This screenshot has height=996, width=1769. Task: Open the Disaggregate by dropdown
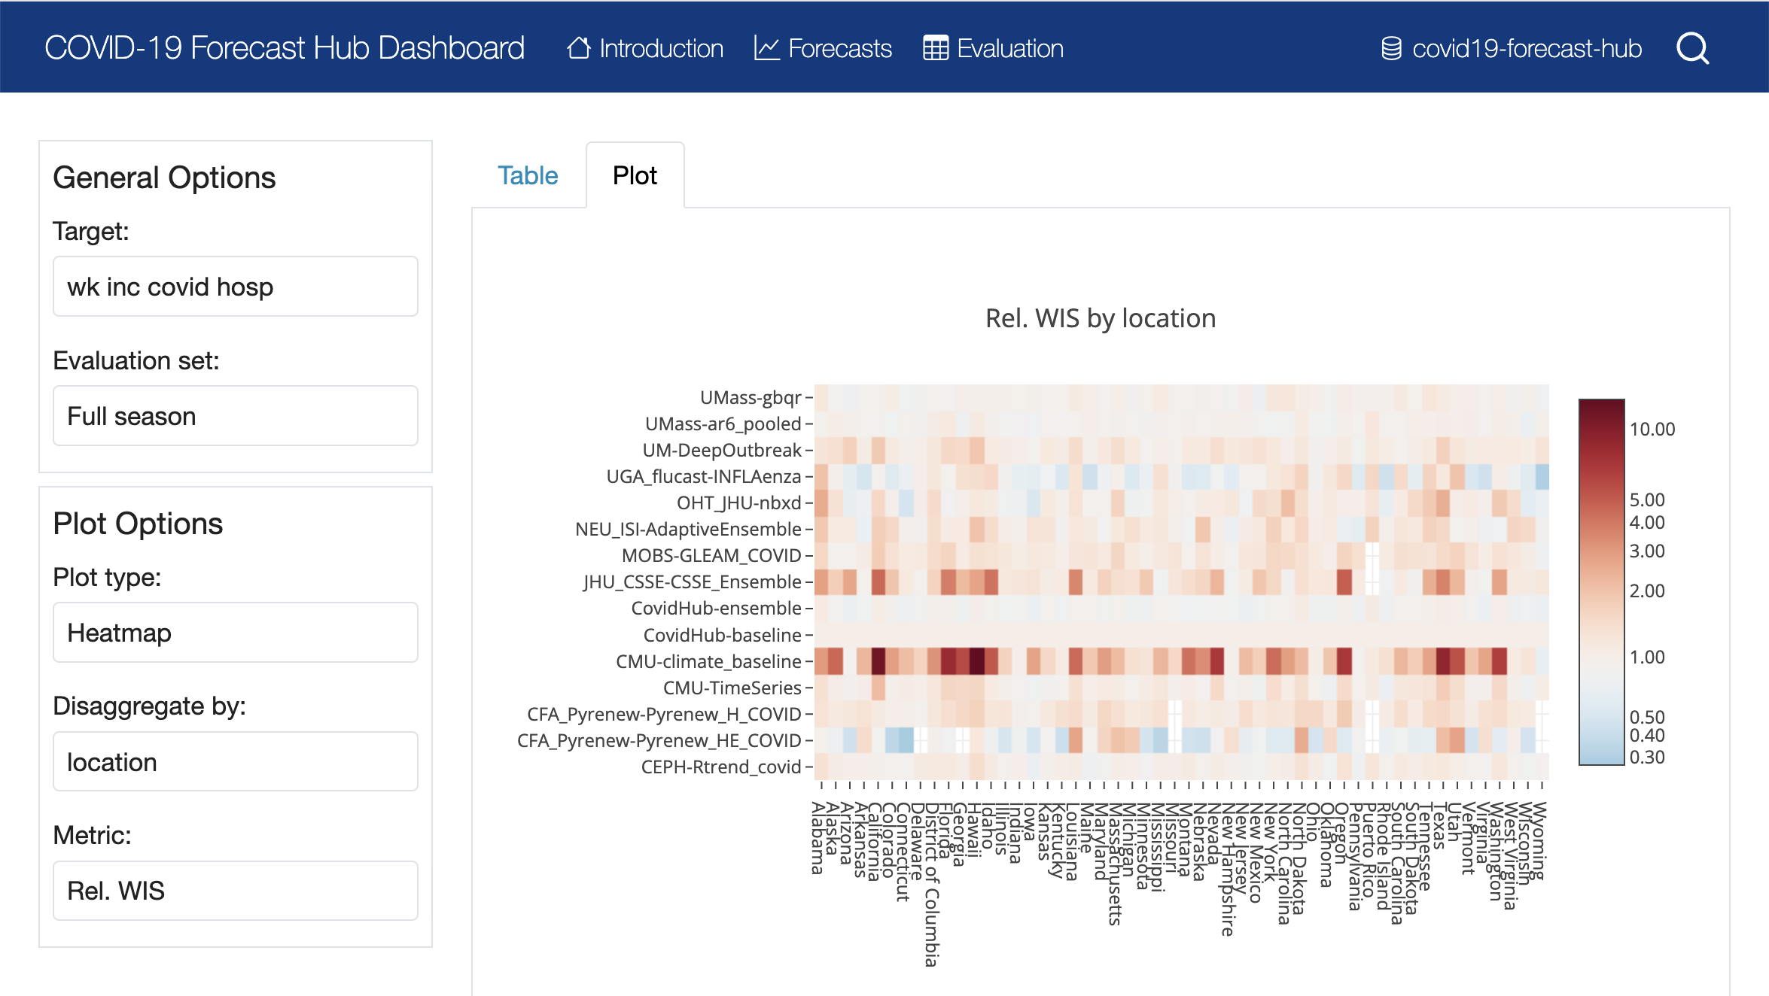[x=236, y=762]
